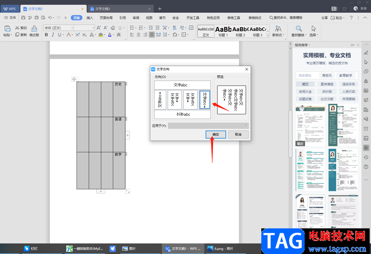Select the second vertical text direction layout
The image size is (371, 254).
(x=175, y=100)
